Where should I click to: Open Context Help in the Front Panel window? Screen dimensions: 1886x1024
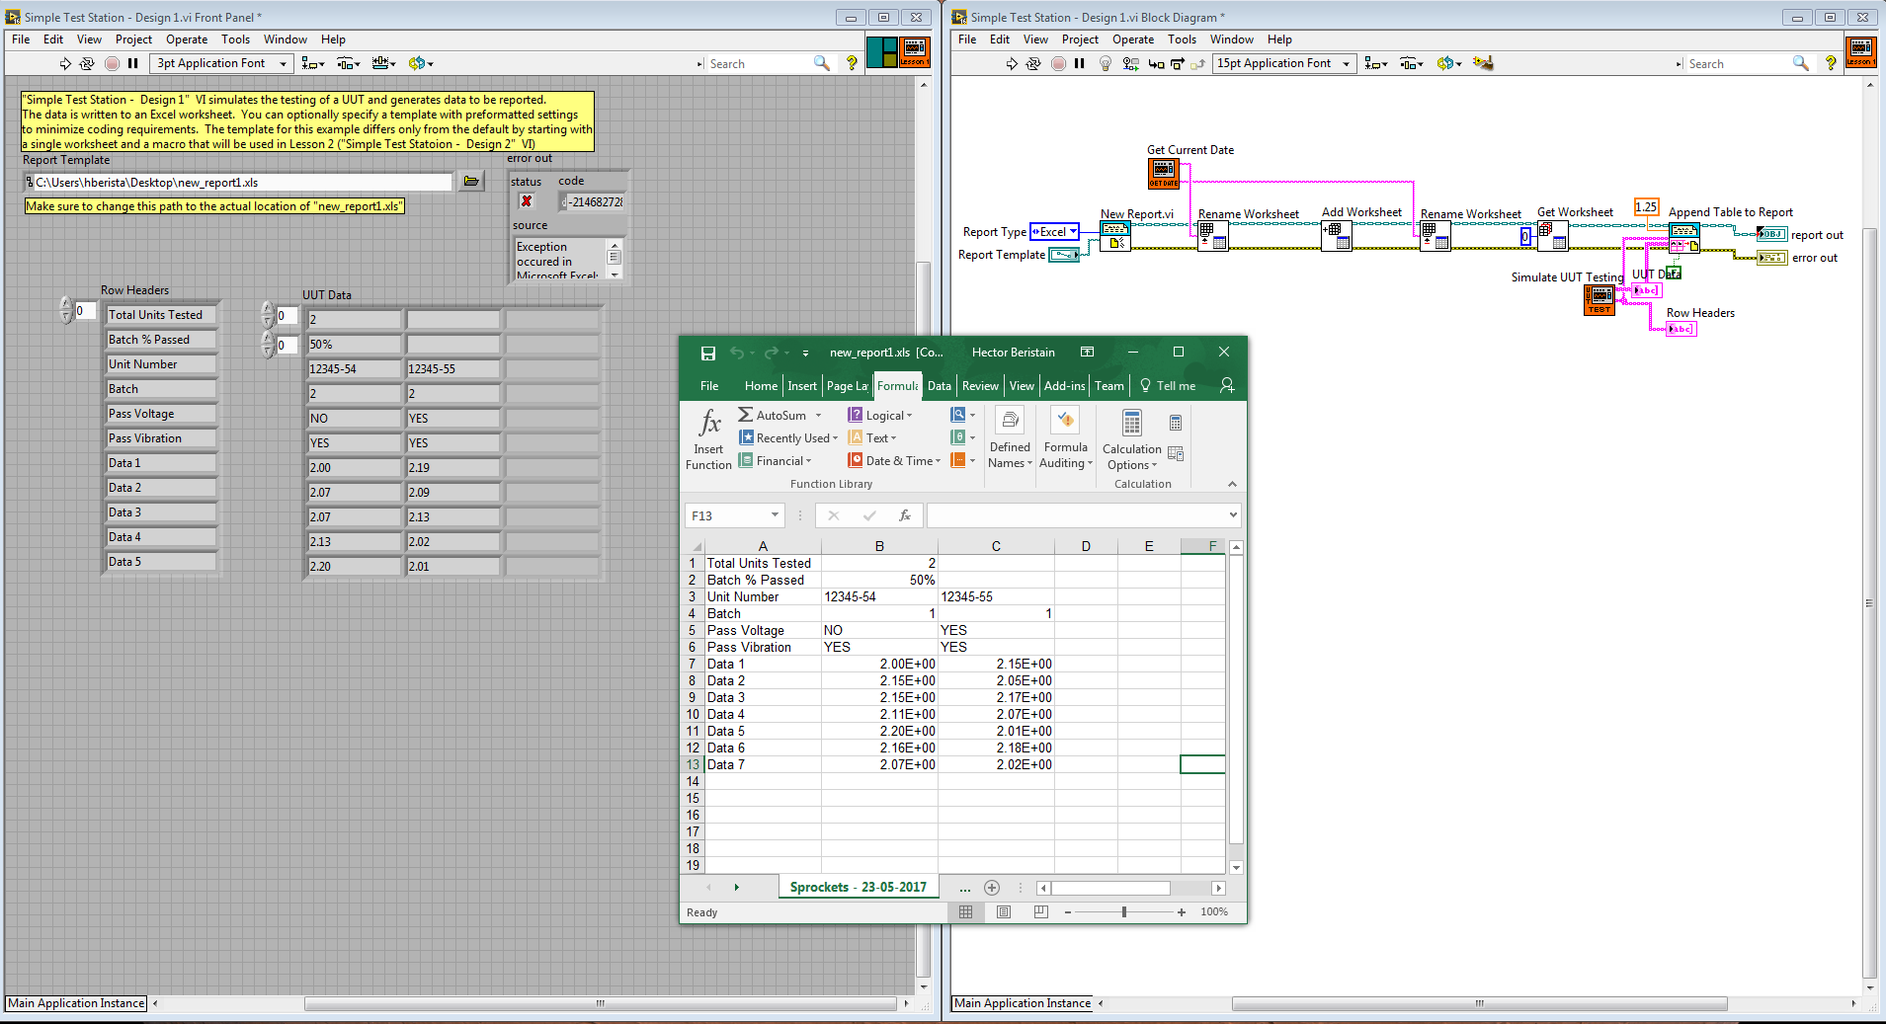pos(852,63)
